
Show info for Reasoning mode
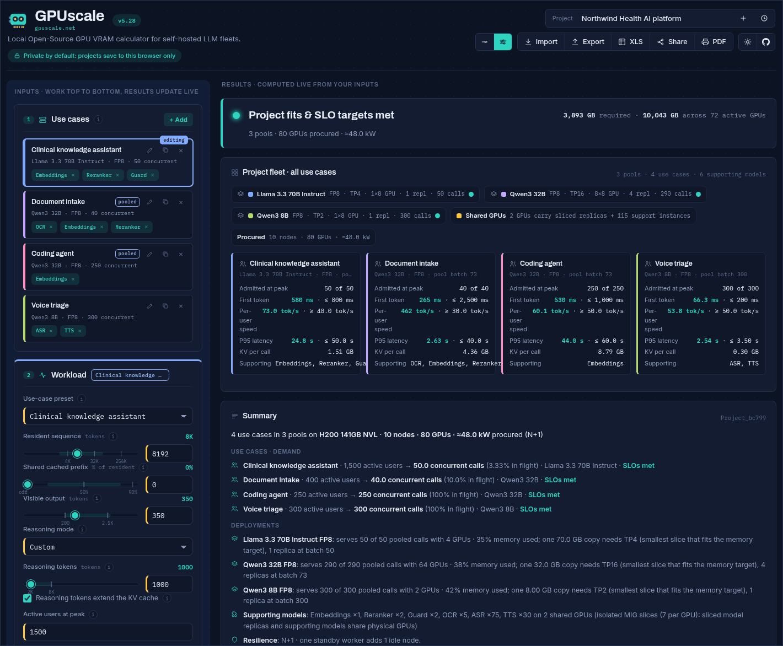[82, 529]
